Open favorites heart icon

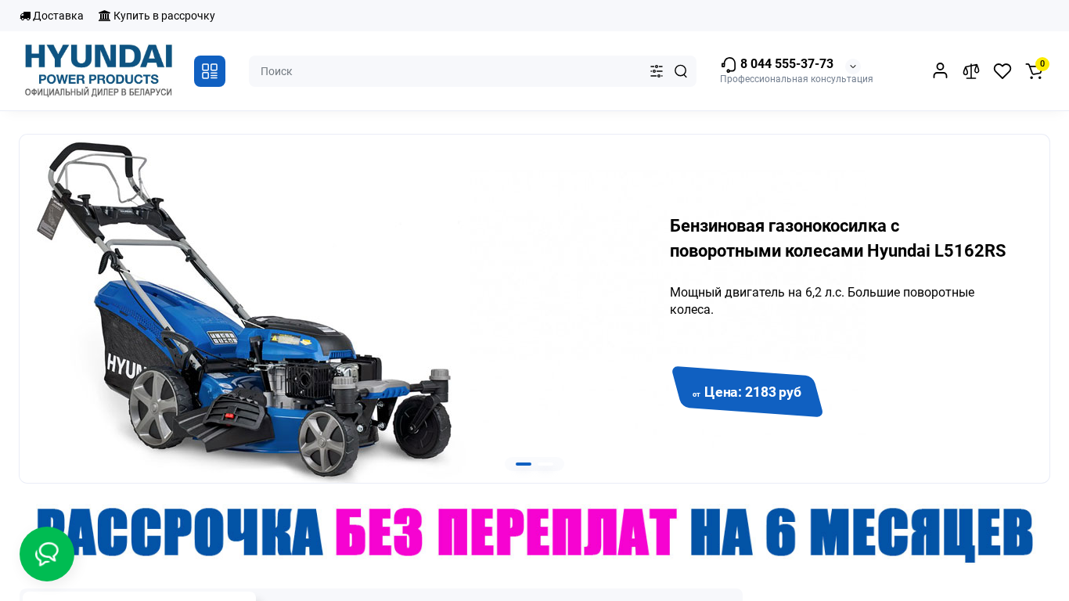point(1002,71)
